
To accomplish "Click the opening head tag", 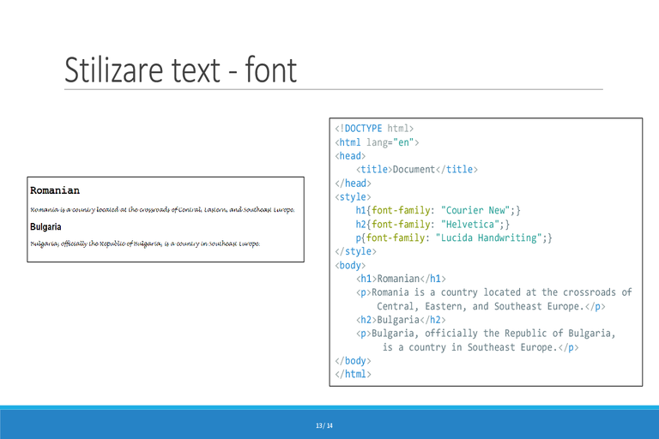I will [350, 156].
